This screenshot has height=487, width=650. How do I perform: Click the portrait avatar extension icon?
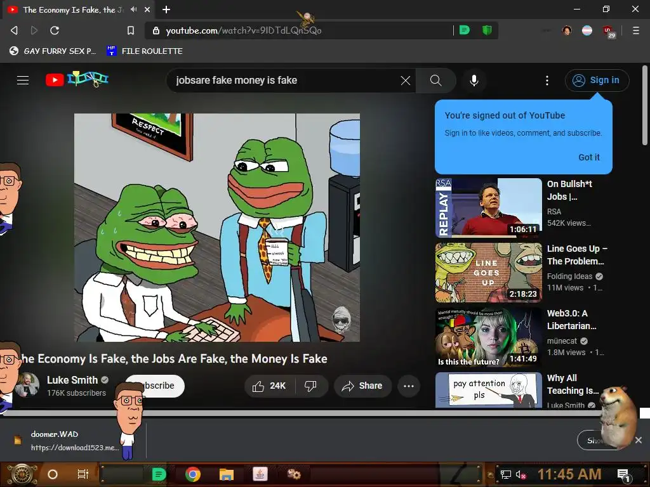[567, 30]
